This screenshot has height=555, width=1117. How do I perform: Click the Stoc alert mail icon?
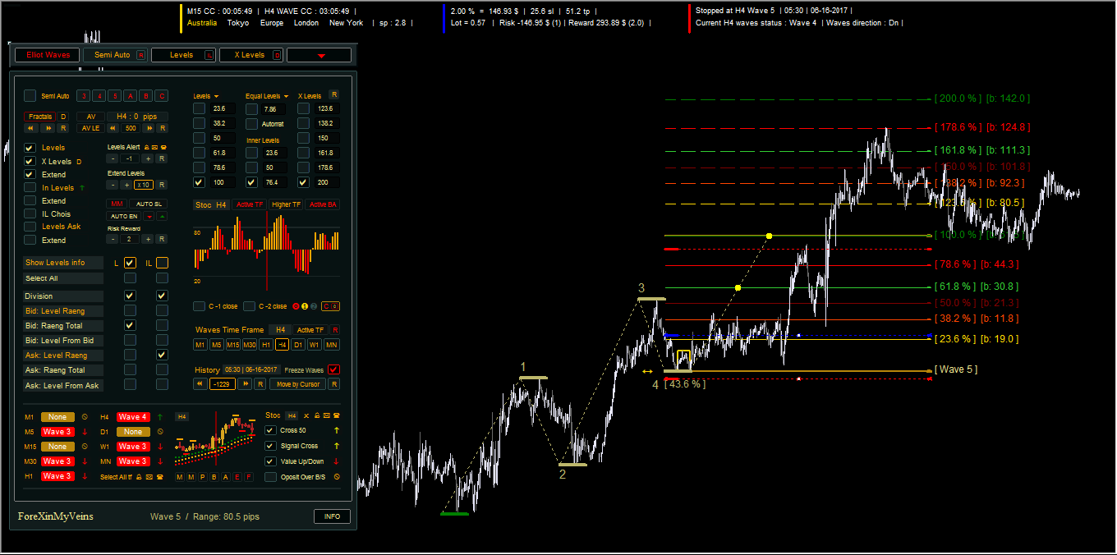coord(327,416)
